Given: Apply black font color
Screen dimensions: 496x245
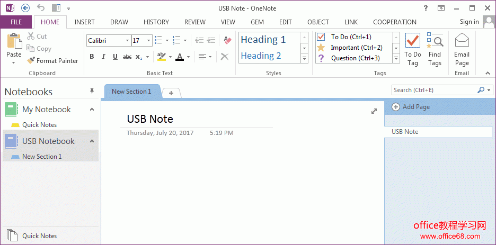Looking at the screenshot, I should pyautogui.click(x=180, y=57).
